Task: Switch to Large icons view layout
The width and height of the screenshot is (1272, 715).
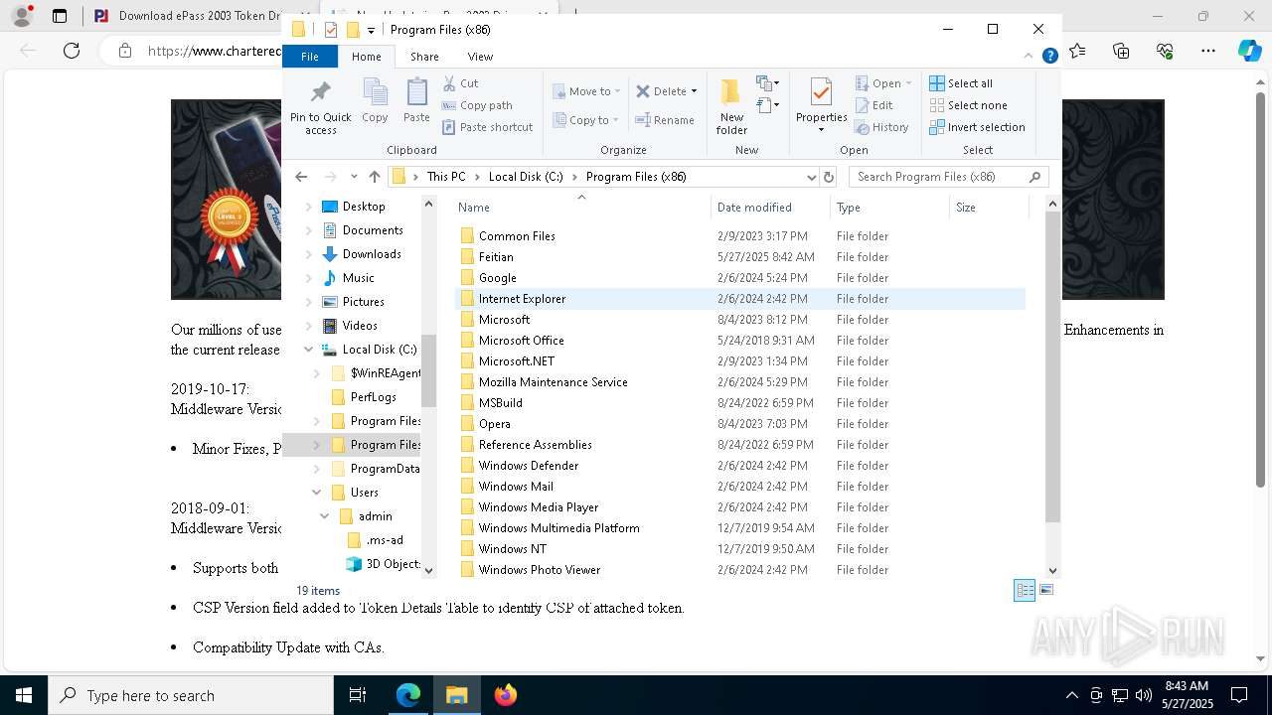Action: coord(1045,590)
